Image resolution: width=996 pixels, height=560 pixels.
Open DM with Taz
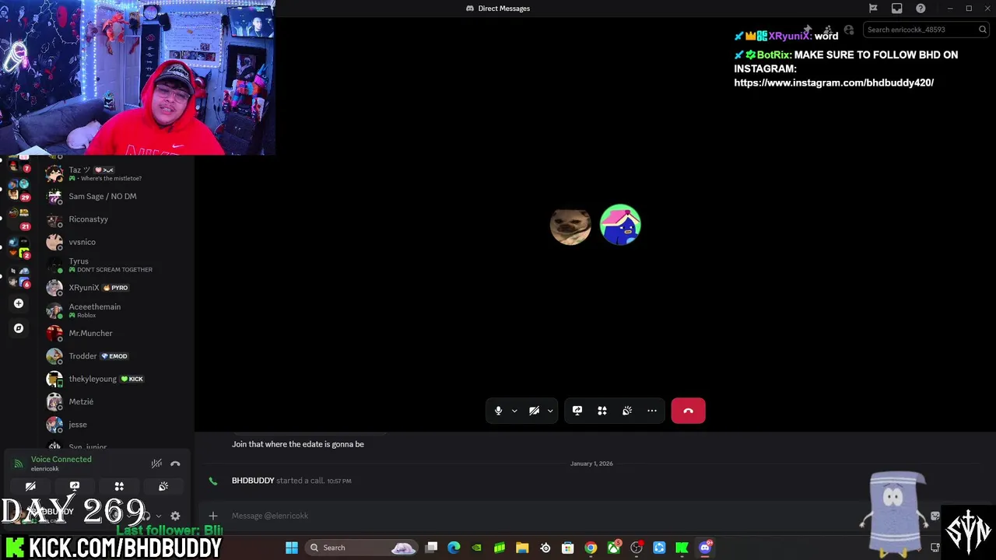click(x=117, y=173)
